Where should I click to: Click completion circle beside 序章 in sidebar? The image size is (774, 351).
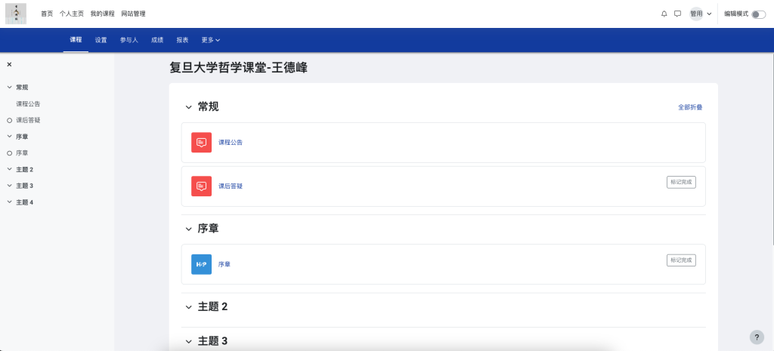coord(9,153)
